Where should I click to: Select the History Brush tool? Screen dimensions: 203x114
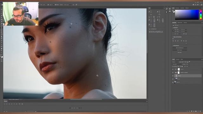coord(2,30)
